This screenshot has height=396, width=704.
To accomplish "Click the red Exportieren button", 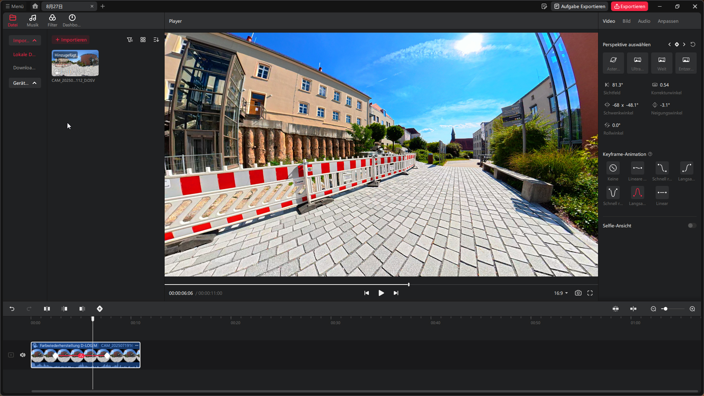I will [629, 6].
